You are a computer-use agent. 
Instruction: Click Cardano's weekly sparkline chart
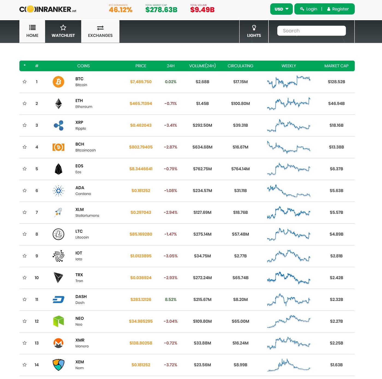pyautogui.click(x=289, y=191)
